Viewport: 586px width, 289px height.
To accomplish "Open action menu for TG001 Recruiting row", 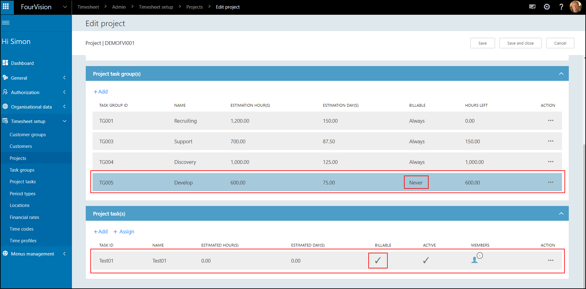I will pos(551,121).
